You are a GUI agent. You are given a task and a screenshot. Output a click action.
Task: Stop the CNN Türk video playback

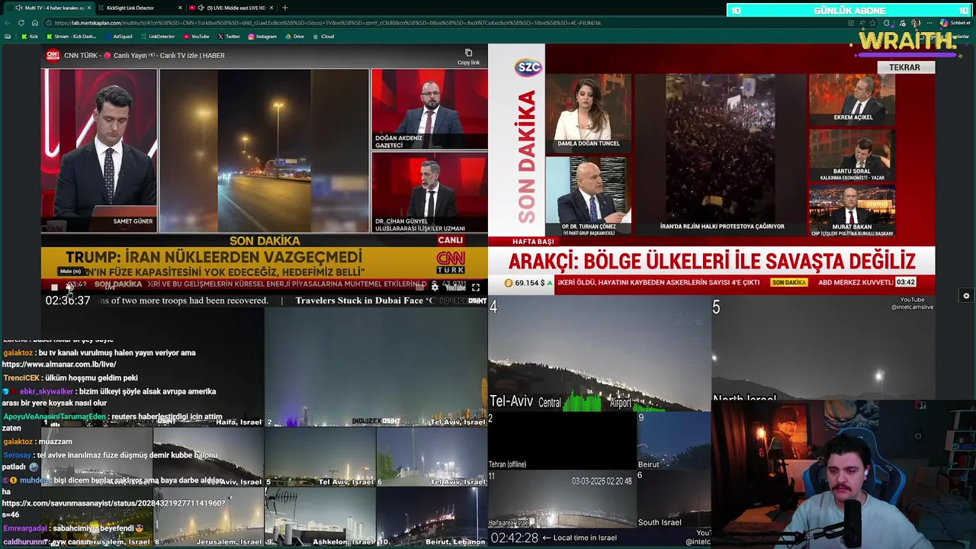[x=54, y=287]
